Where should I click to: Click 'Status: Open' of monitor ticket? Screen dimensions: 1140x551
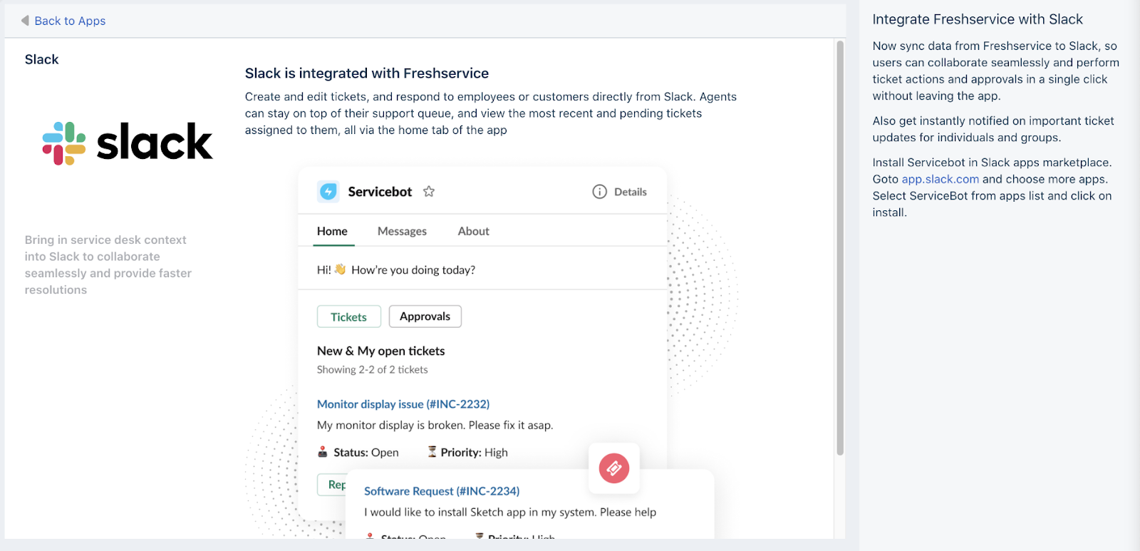click(x=366, y=453)
